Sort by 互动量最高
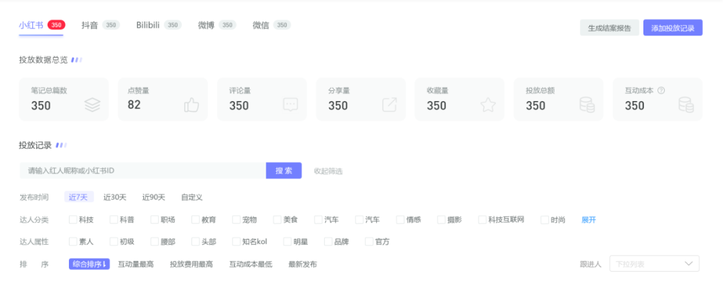 click(135, 264)
